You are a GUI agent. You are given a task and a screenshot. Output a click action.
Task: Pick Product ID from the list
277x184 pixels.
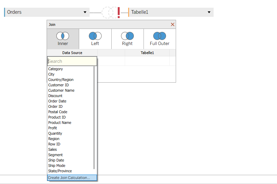pyautogui.click(x=57, y=117)
